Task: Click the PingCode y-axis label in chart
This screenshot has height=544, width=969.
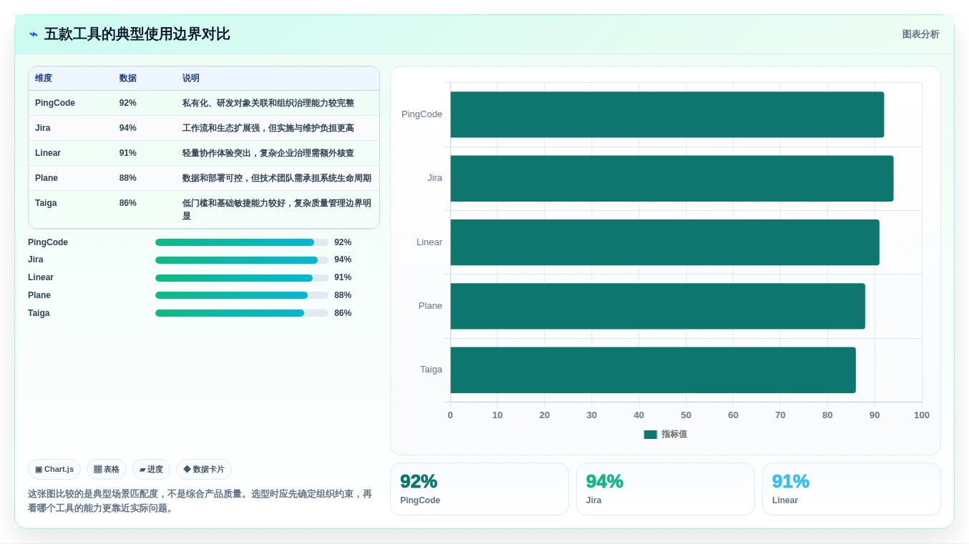Action: coord(422,114)
